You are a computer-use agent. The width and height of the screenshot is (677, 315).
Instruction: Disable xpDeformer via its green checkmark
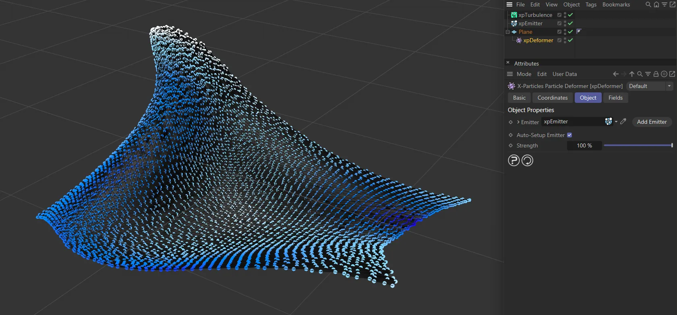[570, 40]
